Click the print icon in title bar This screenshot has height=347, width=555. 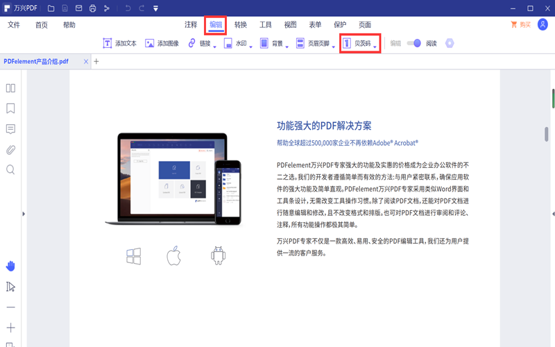(x=92, y=8)
